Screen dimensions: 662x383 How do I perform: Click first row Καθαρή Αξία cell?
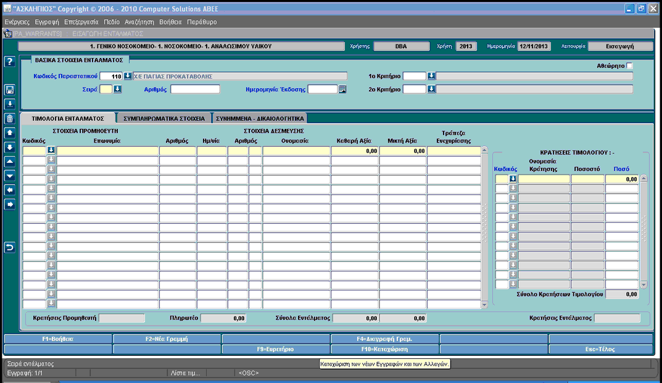(355, 150)
